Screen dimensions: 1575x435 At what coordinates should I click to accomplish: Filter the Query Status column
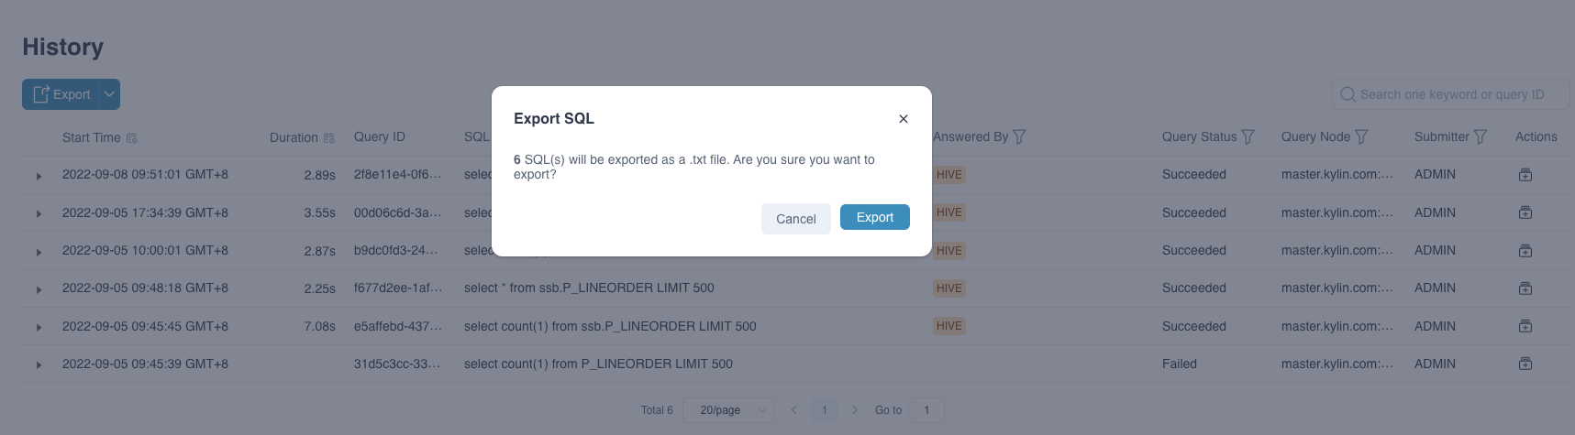1248,137
